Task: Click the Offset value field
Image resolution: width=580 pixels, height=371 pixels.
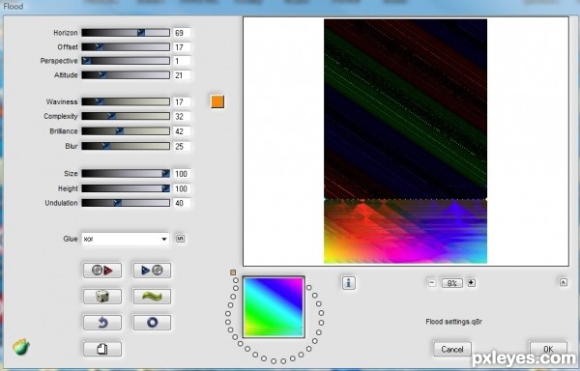Action: pos(182,47)
